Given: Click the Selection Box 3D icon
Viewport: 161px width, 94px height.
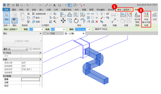Looking at the screenshot, I should (x=102, y=21).
